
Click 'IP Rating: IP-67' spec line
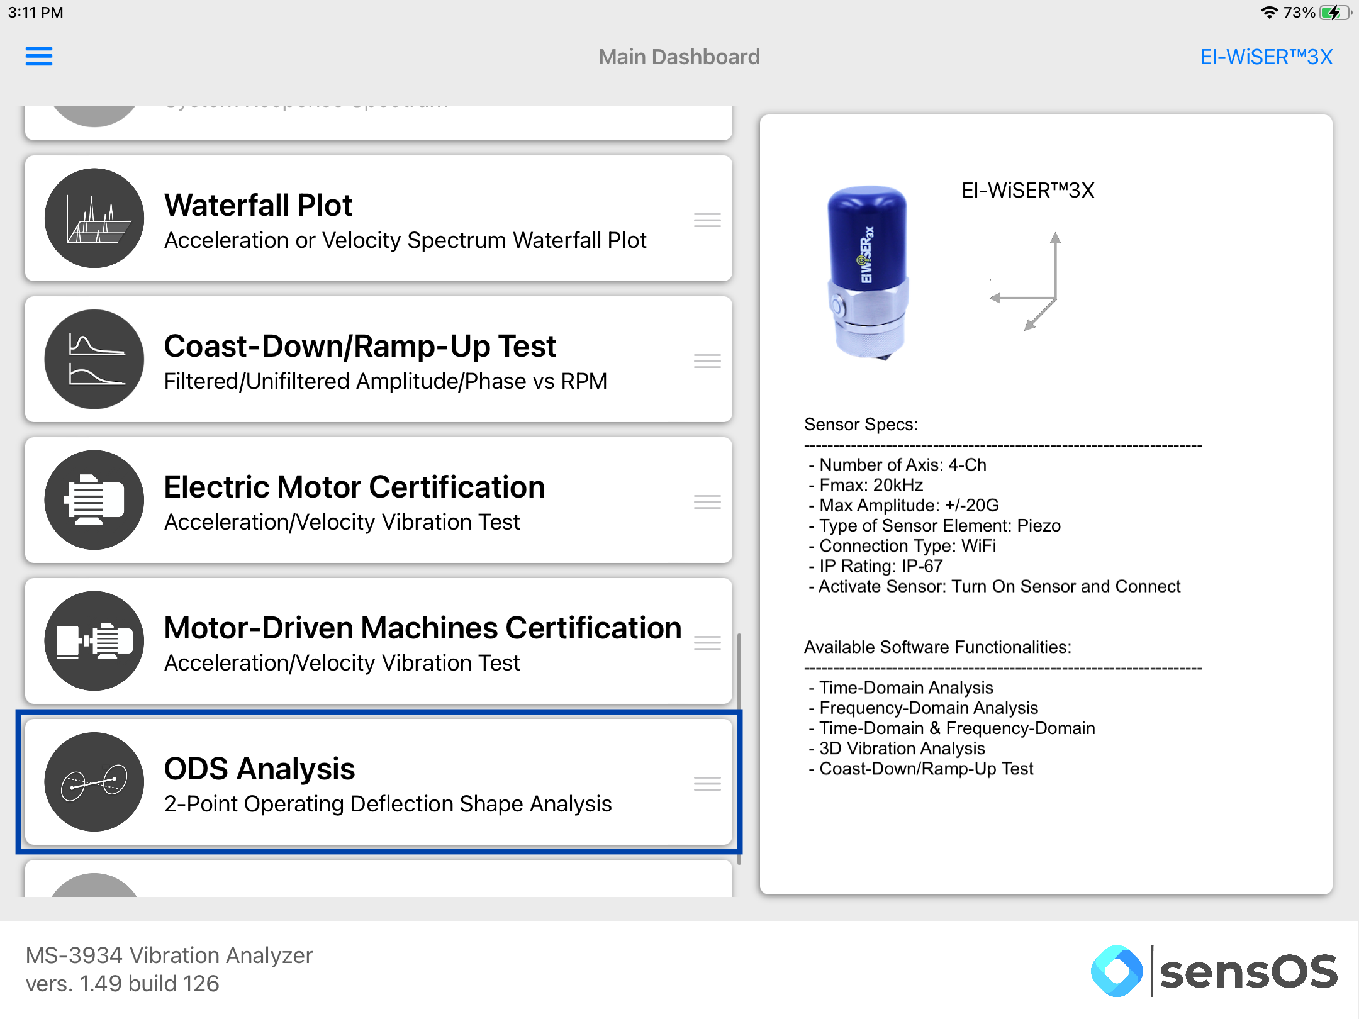[876, 566]
